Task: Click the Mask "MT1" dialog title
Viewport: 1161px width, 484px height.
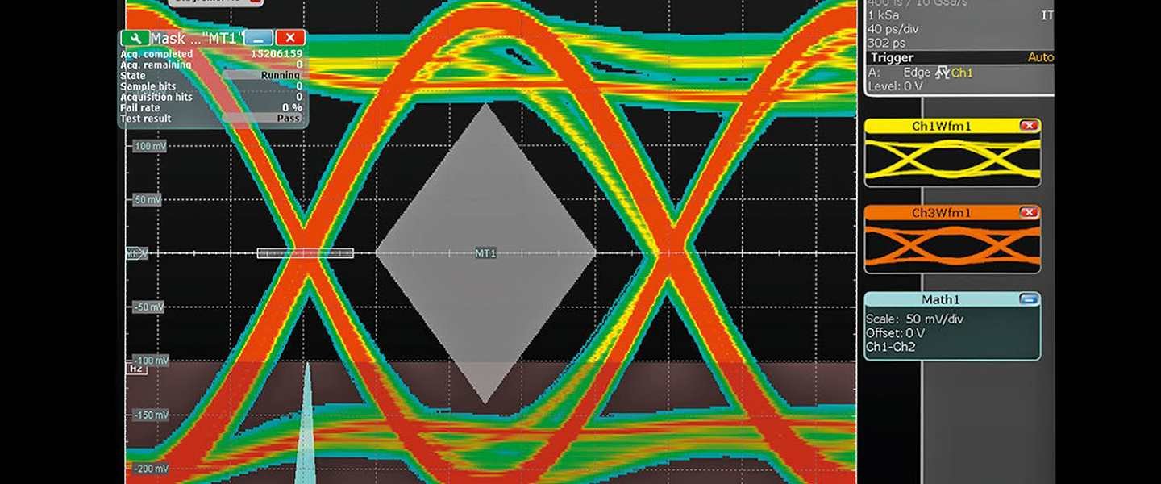Action: (197, 38)
